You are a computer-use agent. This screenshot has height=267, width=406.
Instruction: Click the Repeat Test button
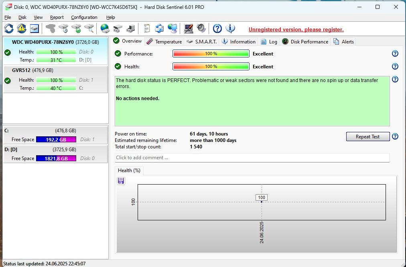pyautogui.click(x=367, y=136)
